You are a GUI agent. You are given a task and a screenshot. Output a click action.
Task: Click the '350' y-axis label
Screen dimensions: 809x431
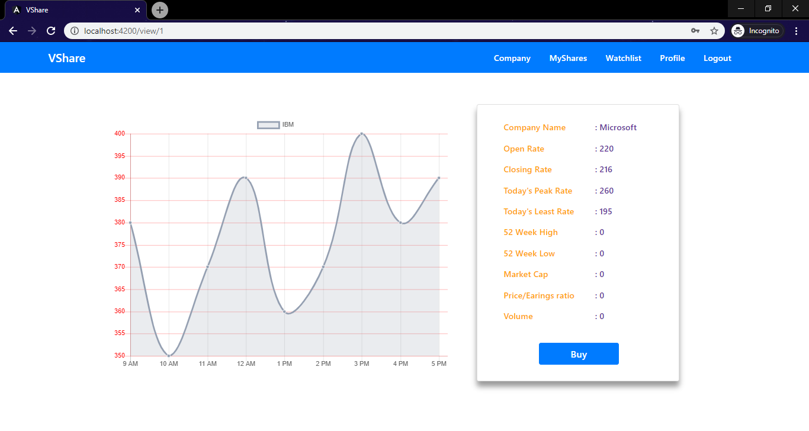120,356
